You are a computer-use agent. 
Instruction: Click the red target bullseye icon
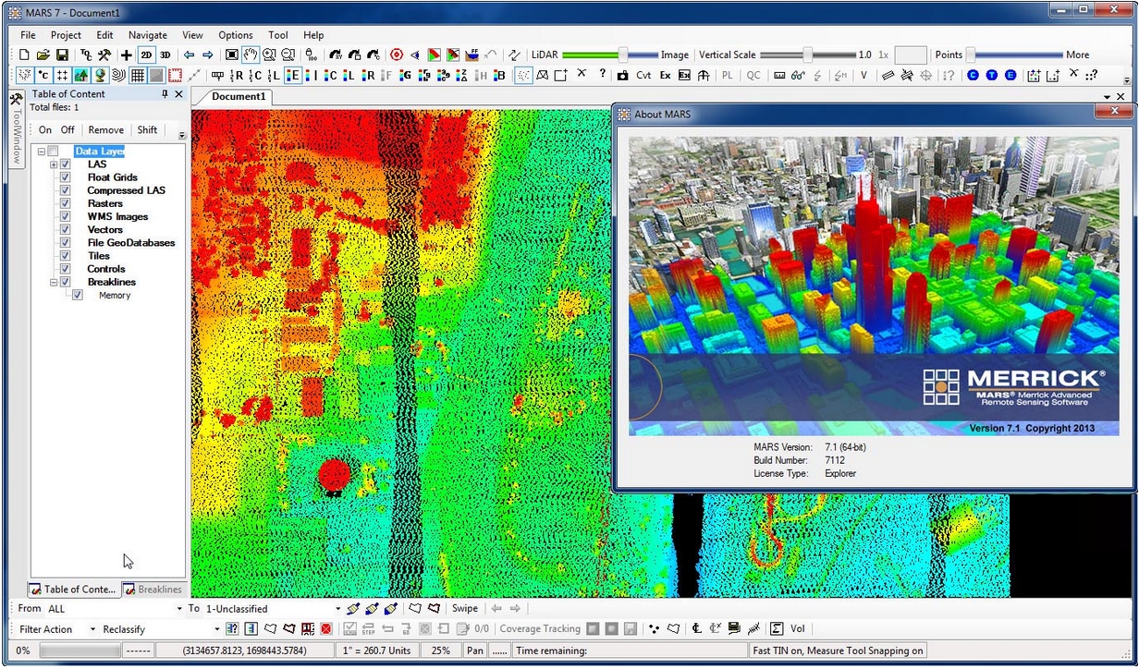tap(397, 55)
